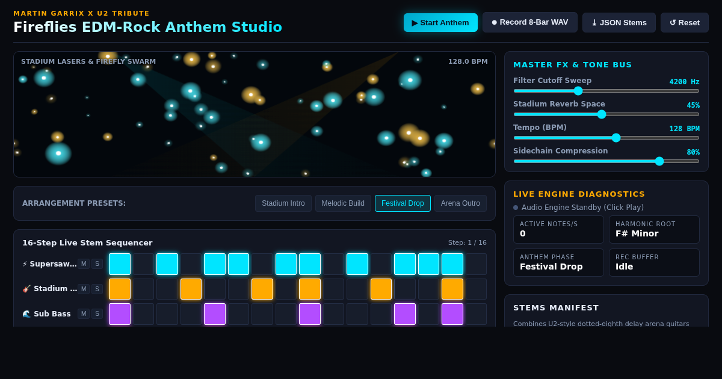Click the Active Notes/s diagnostics card
Screen dimensions: 722x379
(558, 230)
